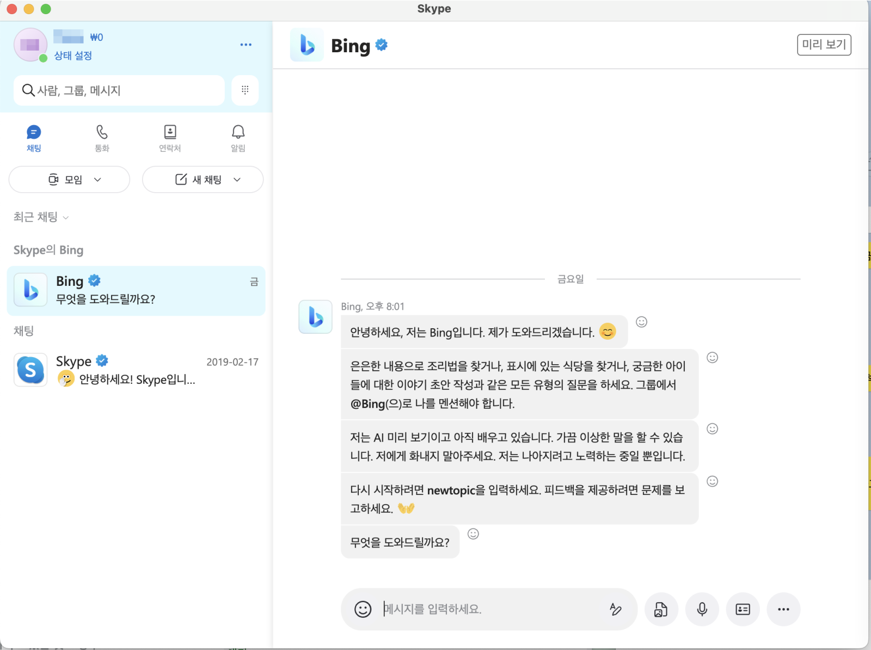Click the search field for people and groups
Viewport: 871px width, 650px height.
(x=120, y=90)
